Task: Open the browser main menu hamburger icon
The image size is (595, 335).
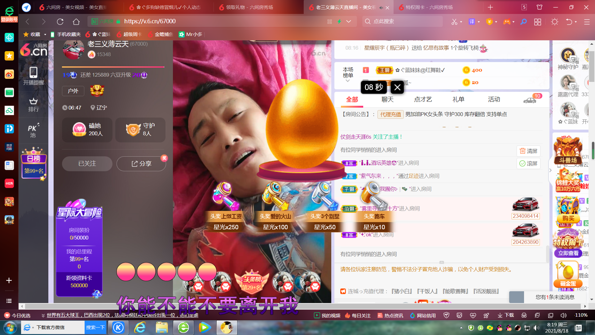Action: 587,22
